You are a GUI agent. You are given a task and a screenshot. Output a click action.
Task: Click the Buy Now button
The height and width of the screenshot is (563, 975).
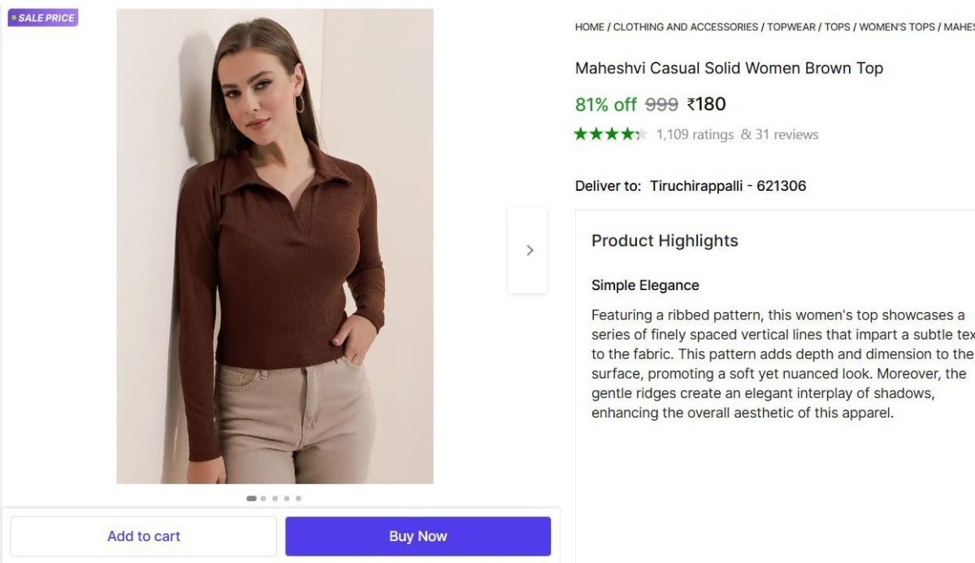point(418,535)
